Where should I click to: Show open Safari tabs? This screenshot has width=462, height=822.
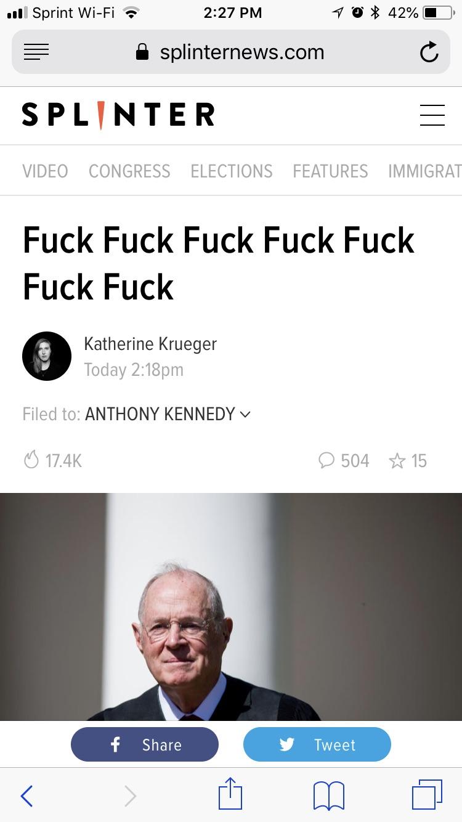427,795
